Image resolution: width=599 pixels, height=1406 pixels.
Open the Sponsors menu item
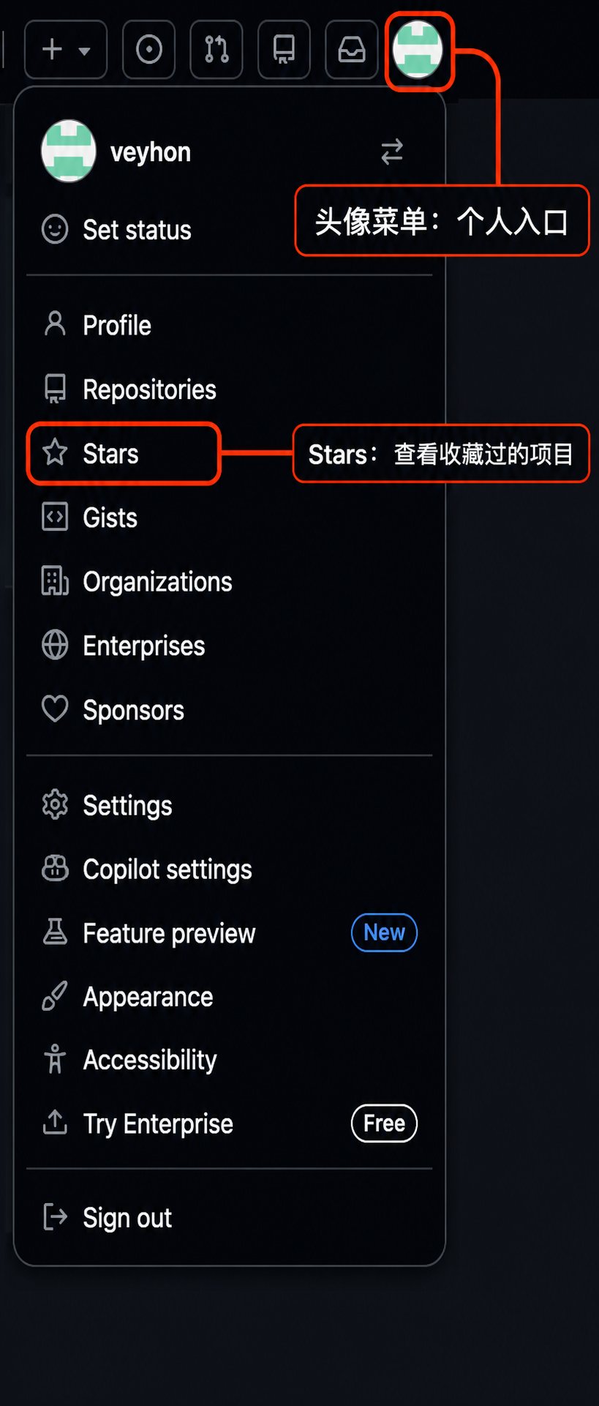click(230, 710)
